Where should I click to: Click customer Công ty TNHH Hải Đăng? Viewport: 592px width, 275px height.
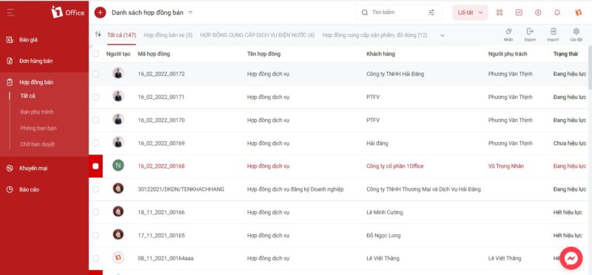tap(395, 74)
